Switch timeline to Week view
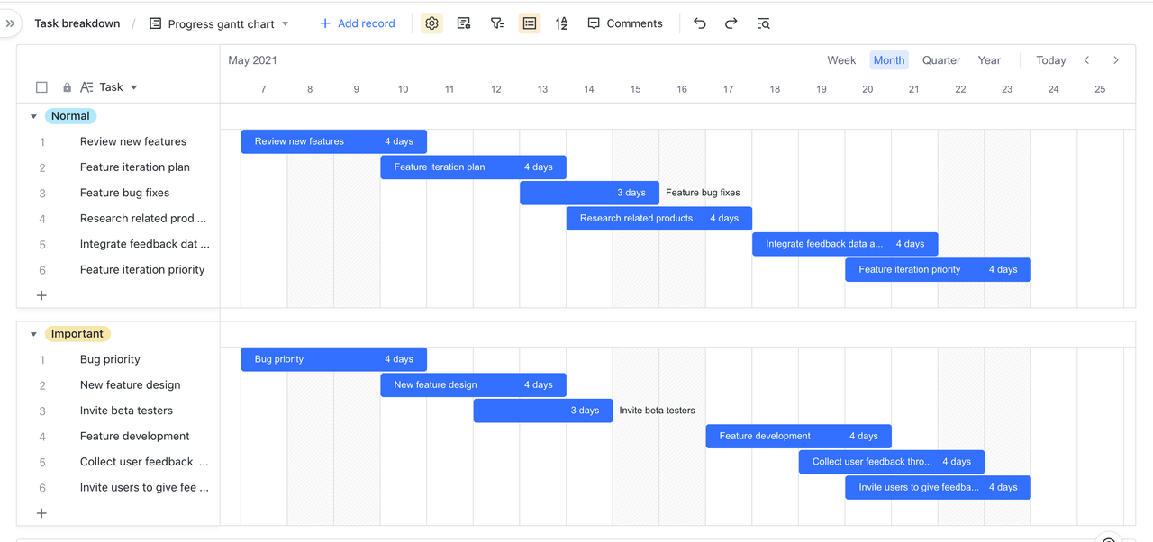The image size is (1153, 542). click(x=841, y=60)
